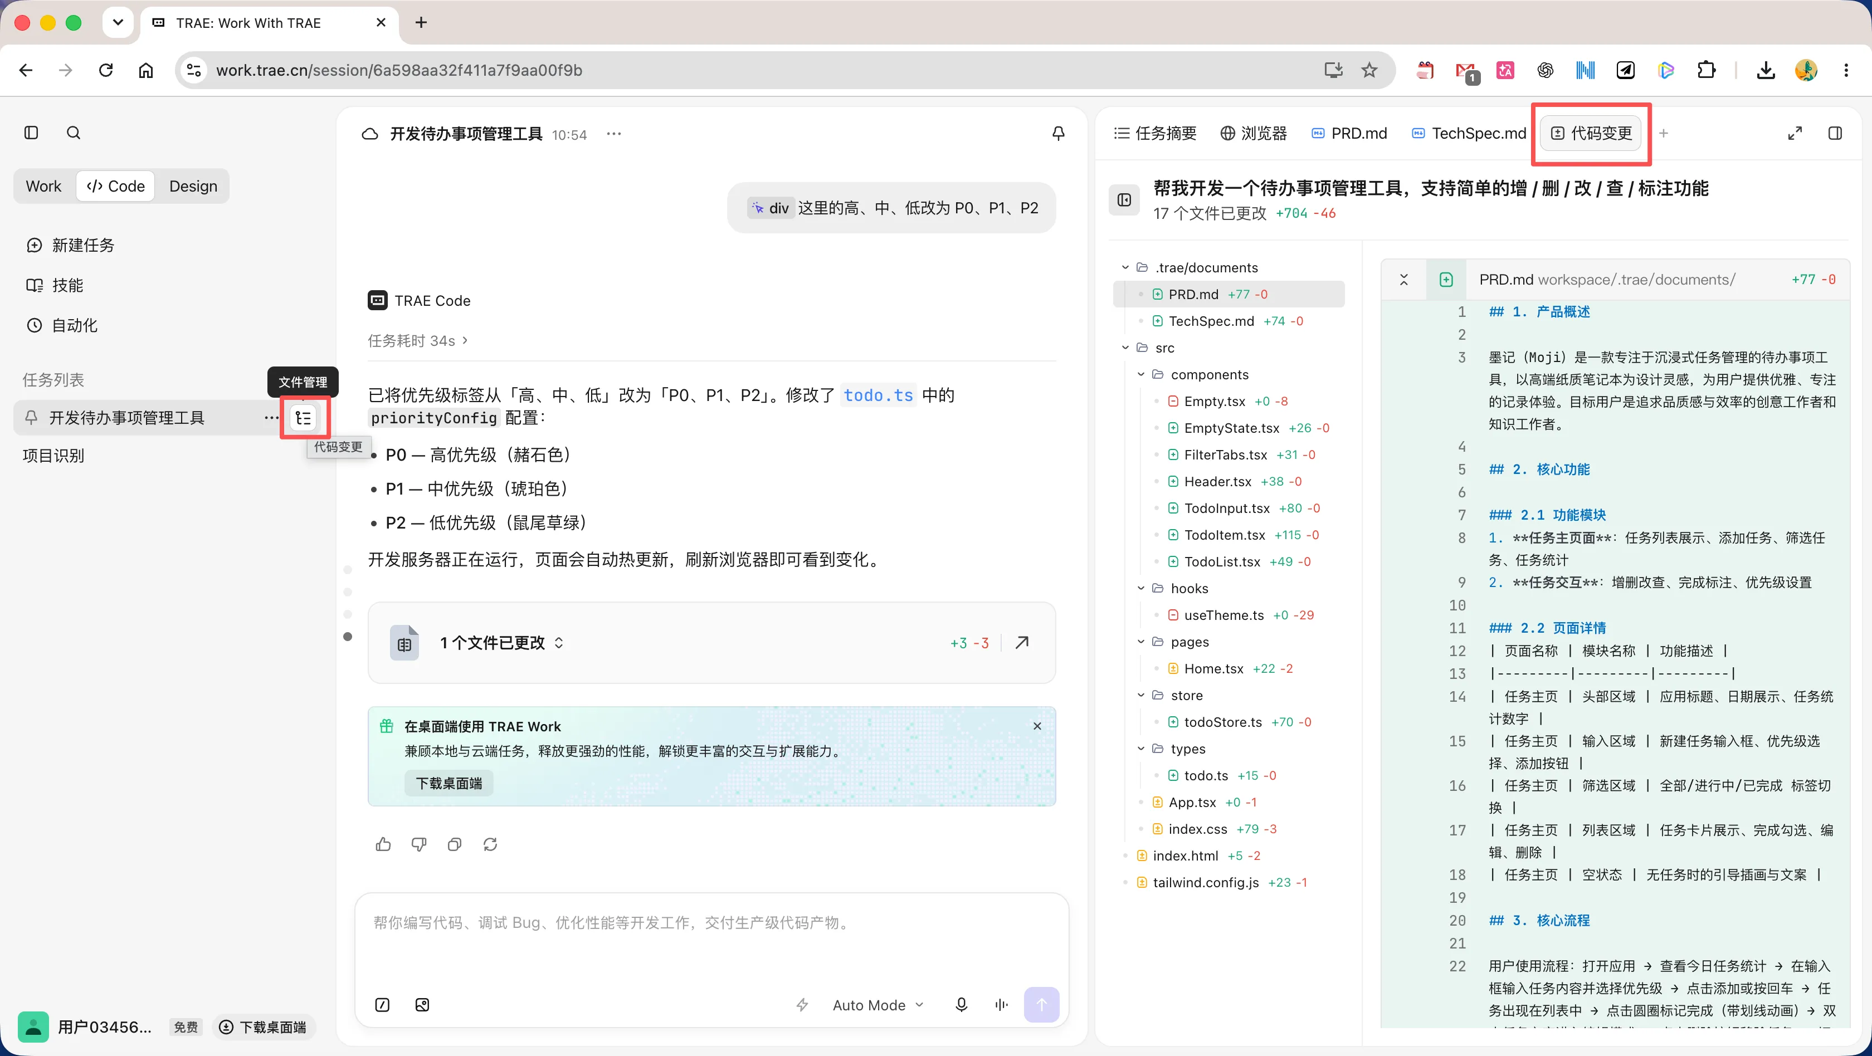Toggle the left sidebar panel icon
The width and height of the screenshot is (1872, 1056).
pyautogui.click(x=31, y=133)
